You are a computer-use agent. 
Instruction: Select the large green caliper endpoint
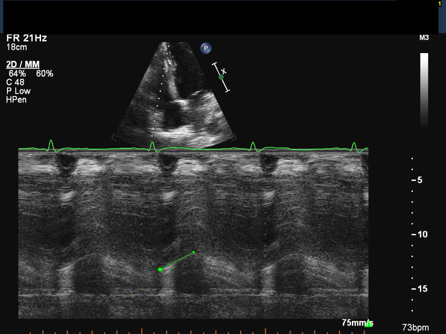[160, 270]
